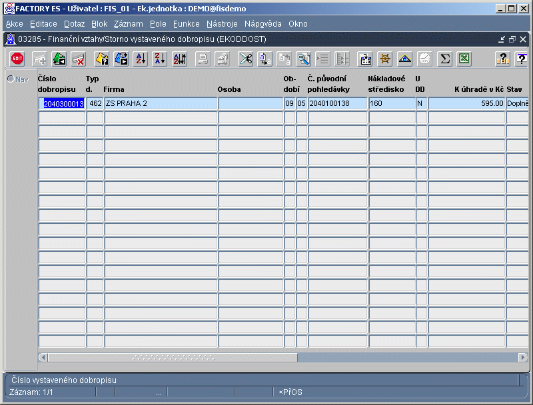This screenshot has height=405, width=533.
Task: Click cost center field showing 160
Action: [x=392, y=103]
